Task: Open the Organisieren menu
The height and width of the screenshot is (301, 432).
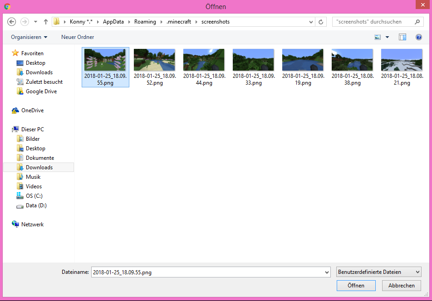Action: [x=29, y=37]
